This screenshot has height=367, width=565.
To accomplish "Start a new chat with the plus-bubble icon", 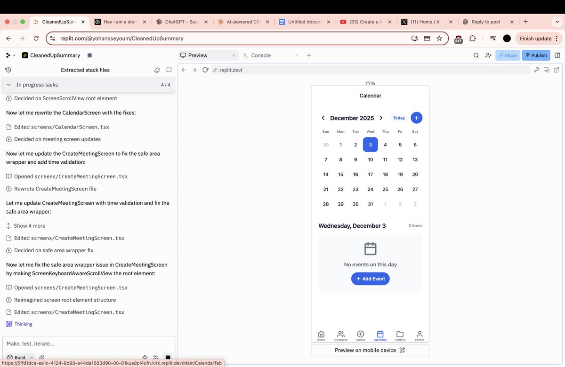I will point(169,70).
